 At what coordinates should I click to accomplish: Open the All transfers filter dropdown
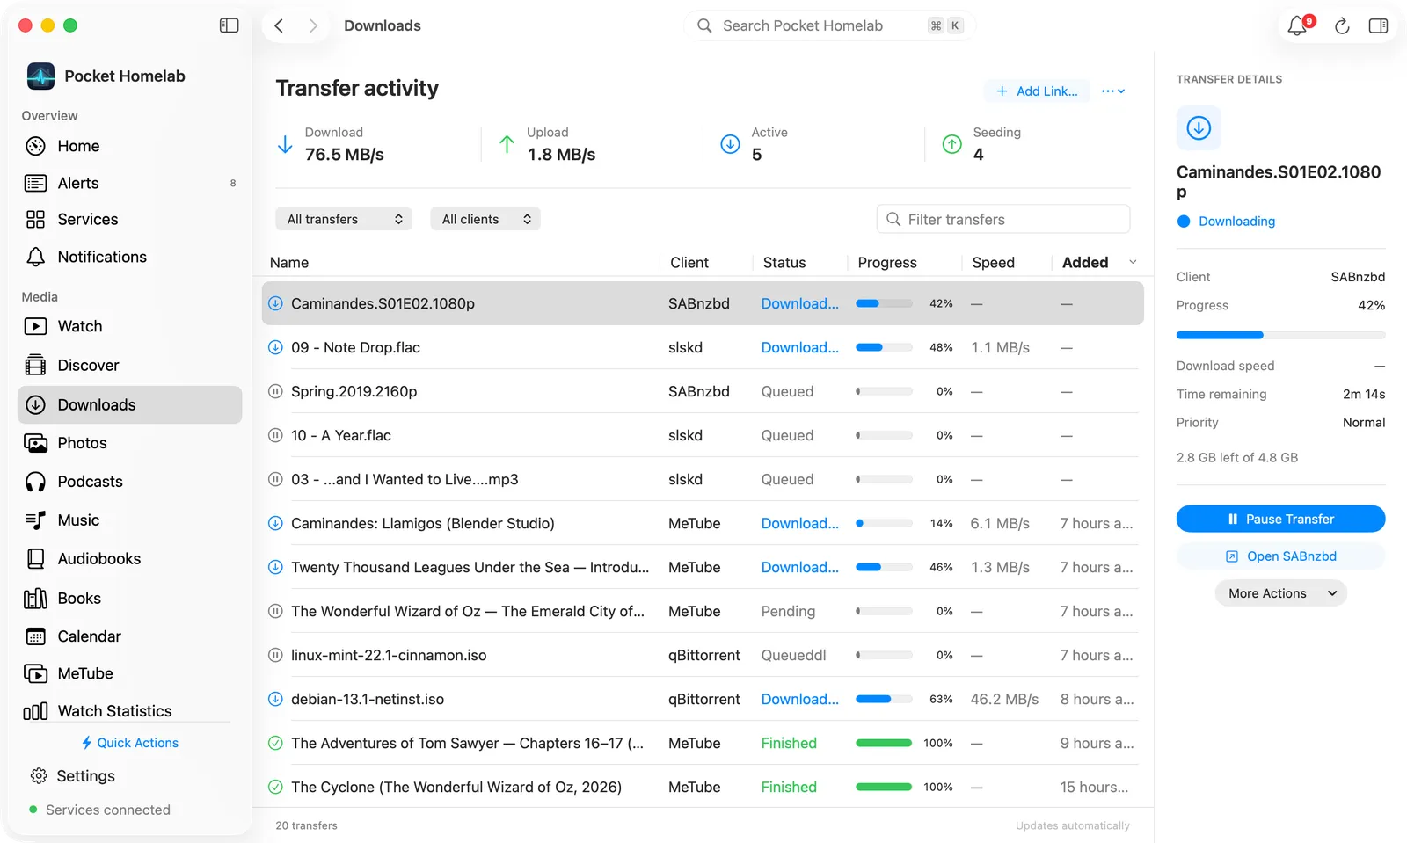[344, 219]
